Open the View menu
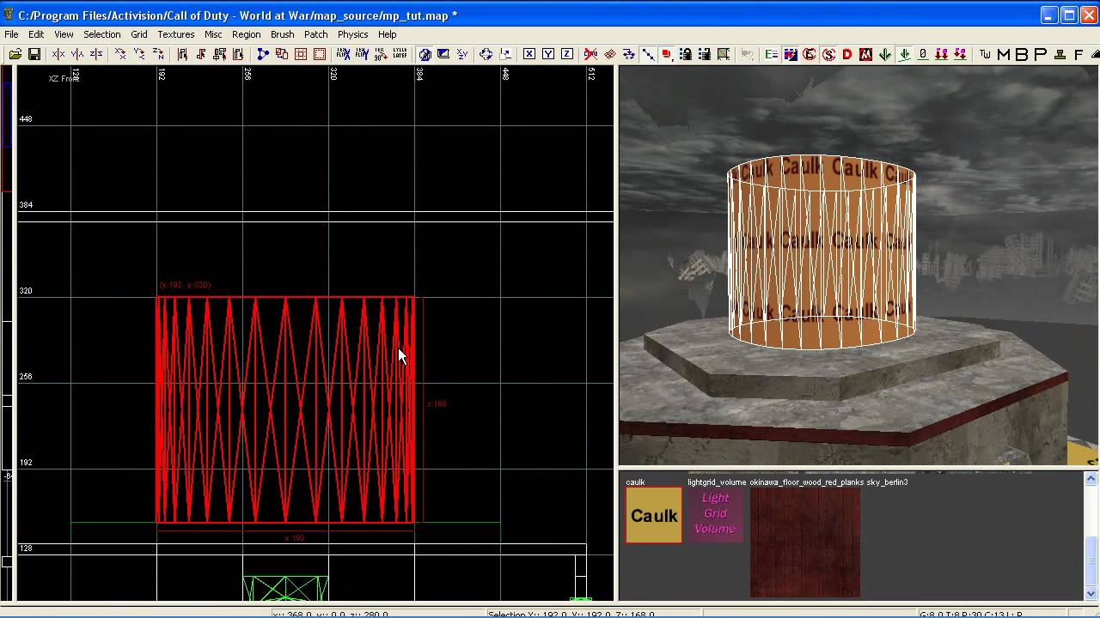The image size is (1100, 618). click(x=64, y=34)
